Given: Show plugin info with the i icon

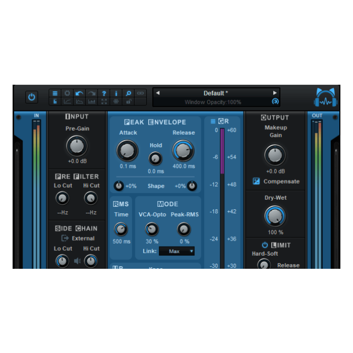Looking at the screenshot, I should point(116,93).
